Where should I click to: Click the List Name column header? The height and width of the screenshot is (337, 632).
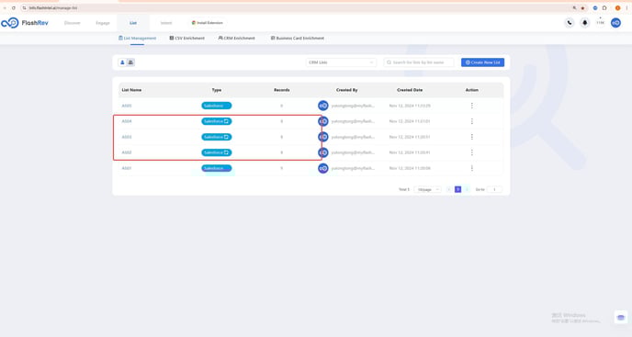pos(131,90)
